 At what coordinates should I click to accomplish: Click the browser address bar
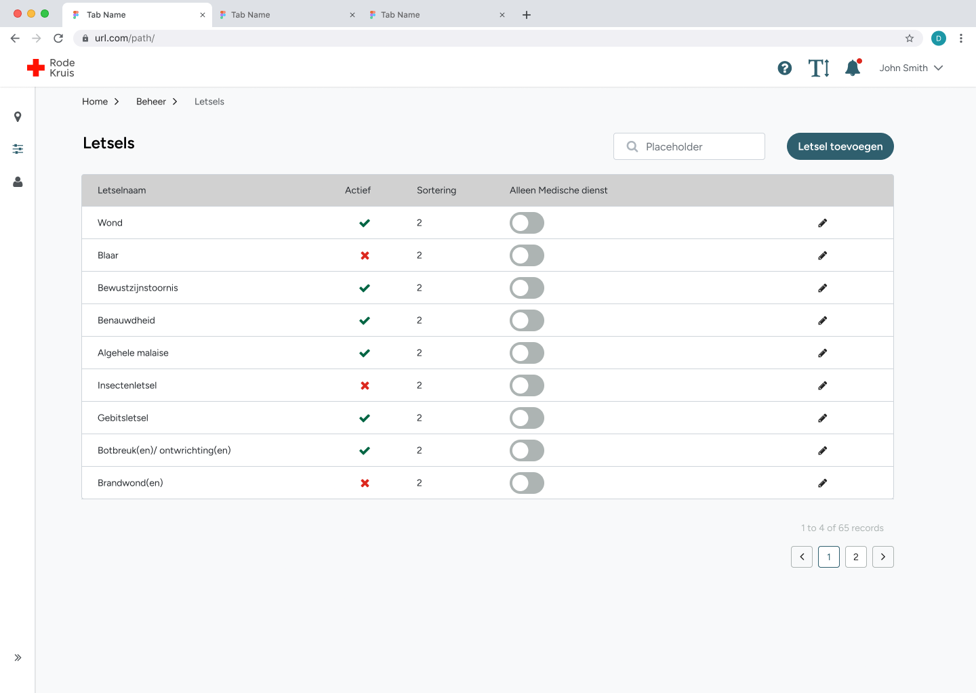pyautogui.click(x=497, y=38)
